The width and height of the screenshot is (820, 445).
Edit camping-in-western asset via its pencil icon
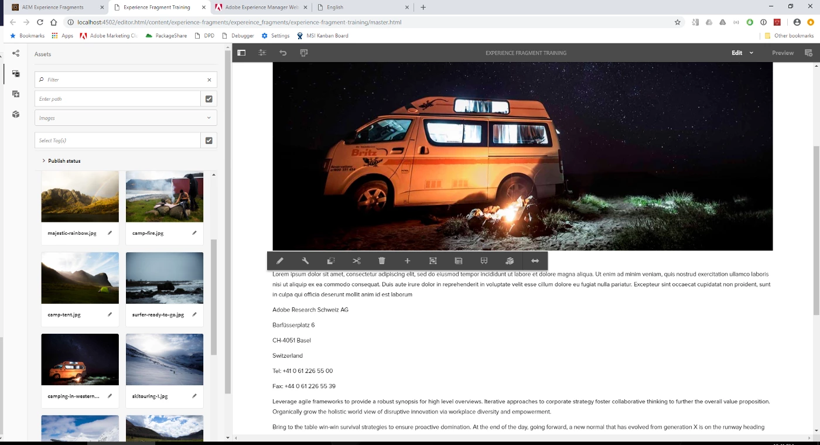tap(110, 396)
